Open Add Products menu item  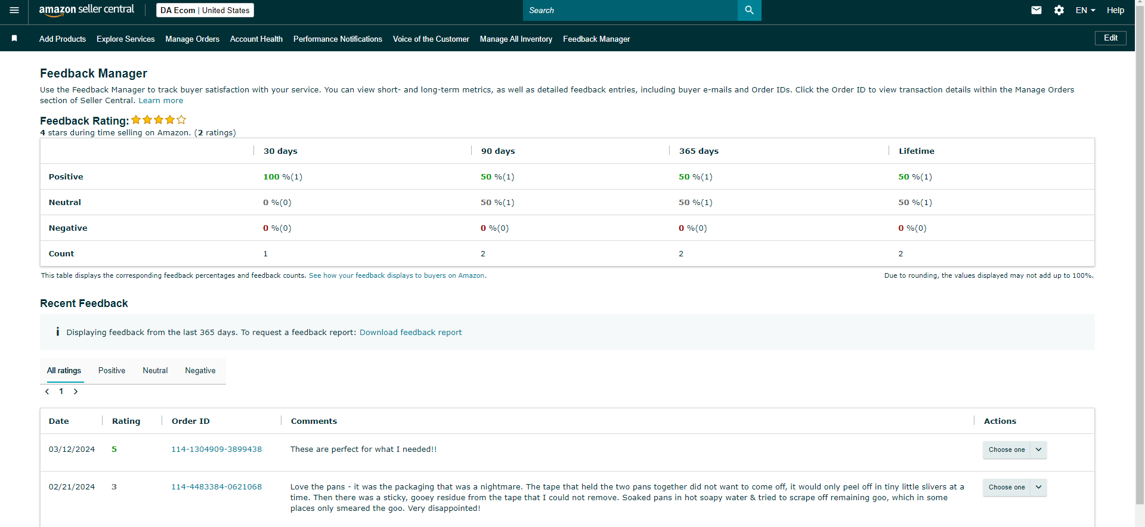tap(63, 39)
